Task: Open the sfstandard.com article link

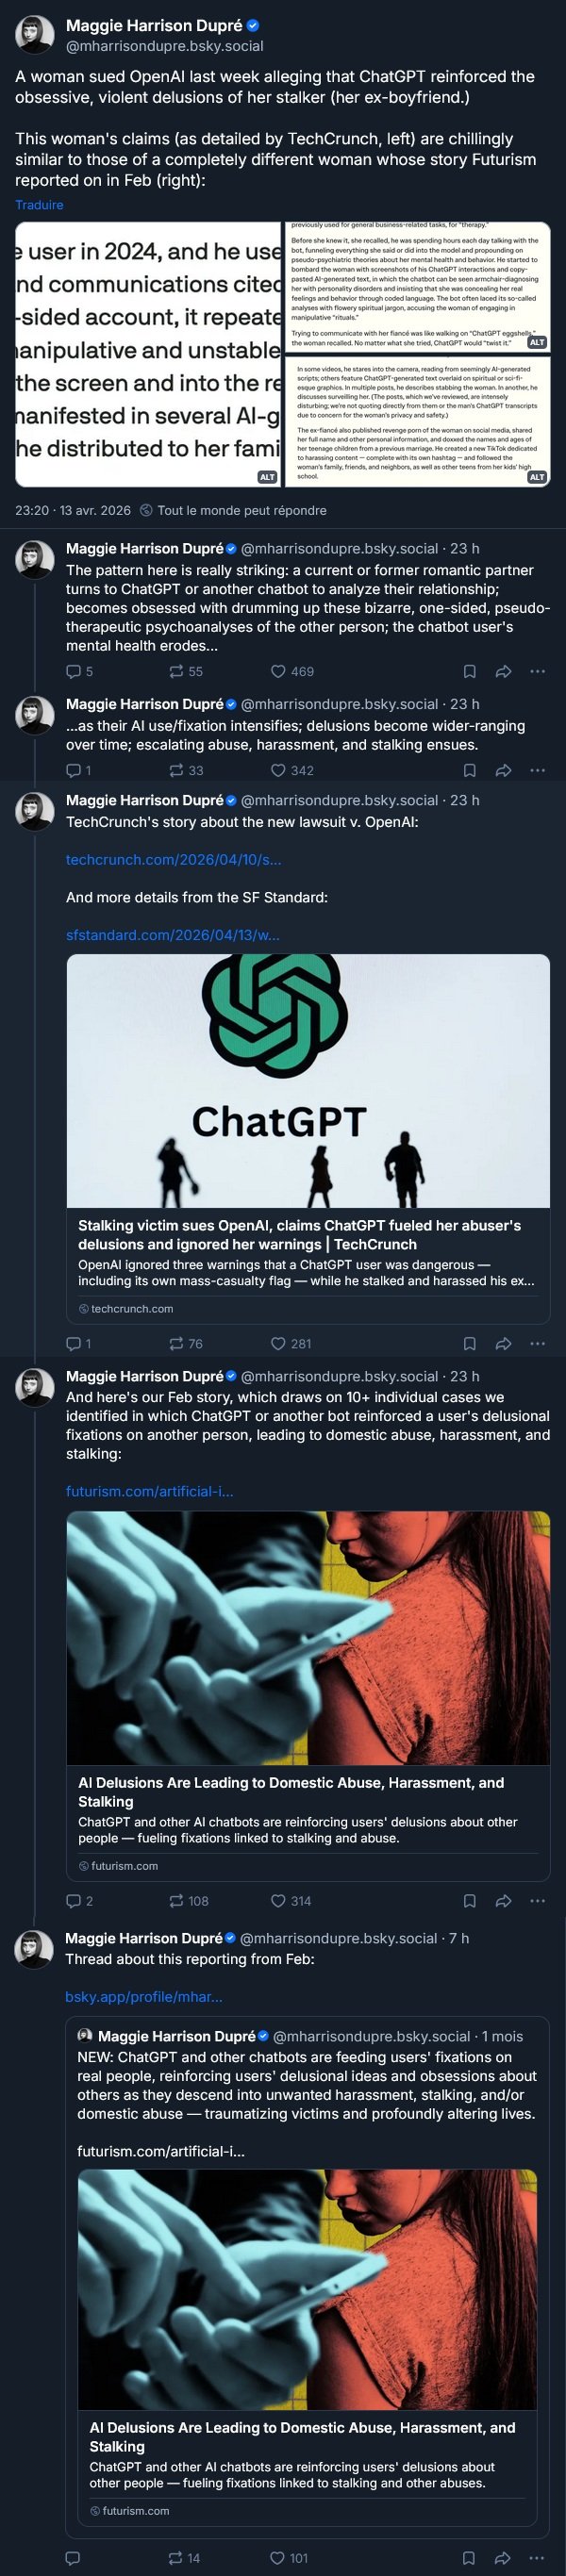Action: (x=172, y=934)
